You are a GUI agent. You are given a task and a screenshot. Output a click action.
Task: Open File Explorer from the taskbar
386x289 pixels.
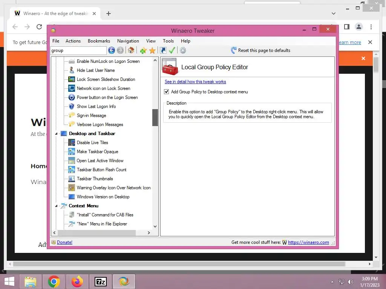tap(31, 281)
